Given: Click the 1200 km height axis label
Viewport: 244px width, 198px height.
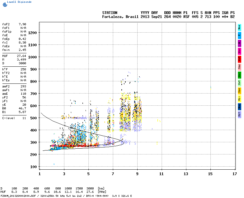Looking at the screenshot, I should tap(32, 33).
